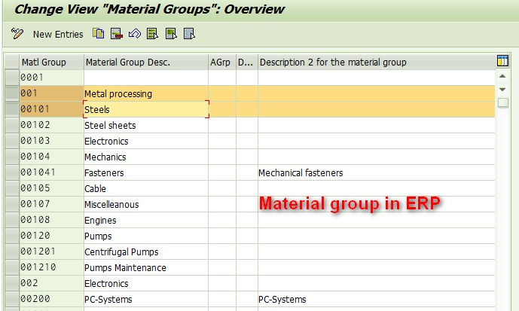Select row 00103 via its row selector
This screenshot has height=311, width=519.
pos(12,141)
